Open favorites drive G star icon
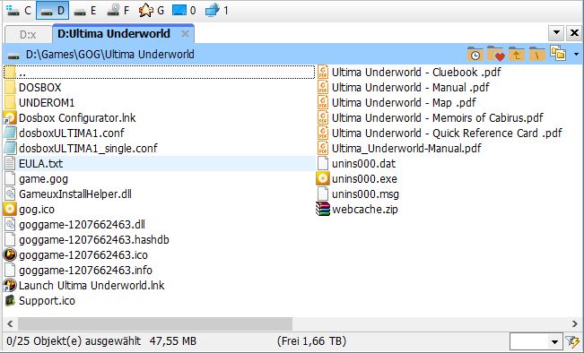Viewport: 584px width, 353px height. coord(152,11)
